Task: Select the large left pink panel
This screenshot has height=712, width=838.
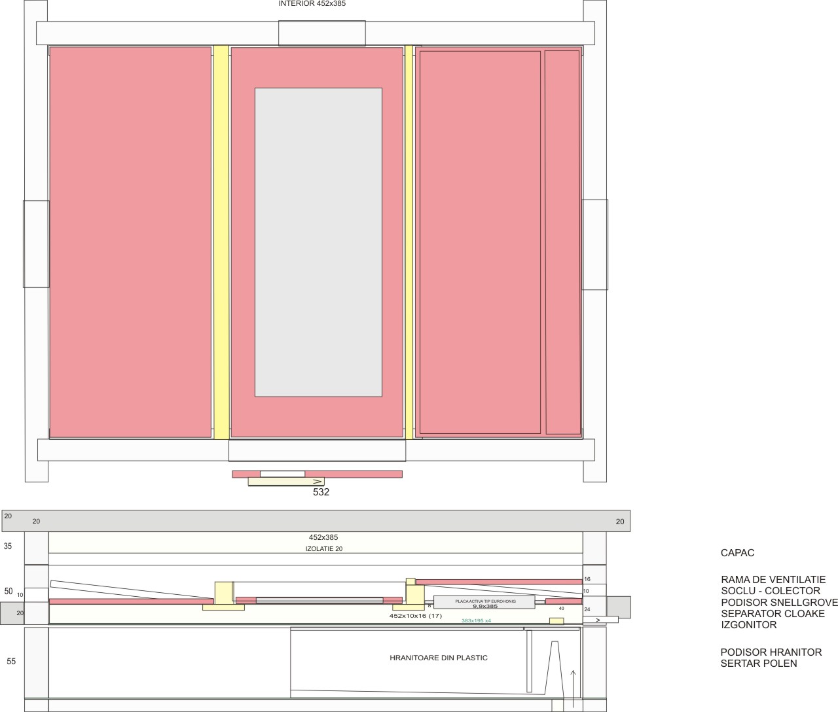Action: point(130,242)
